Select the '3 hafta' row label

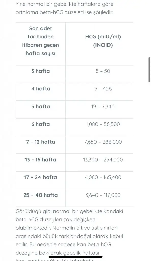tap(40, 71)
